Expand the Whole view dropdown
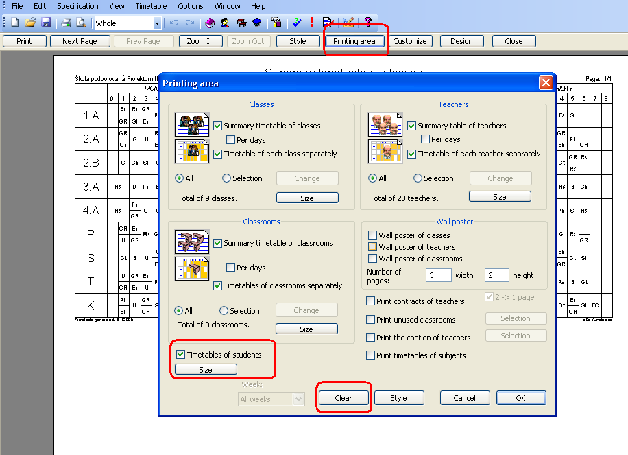The height and width of the screenshot is (455, 628). pos(157,23)
